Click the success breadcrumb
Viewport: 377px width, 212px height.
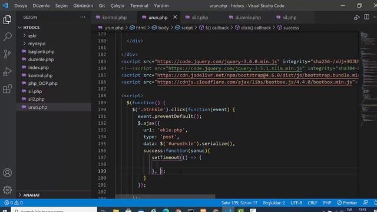[x=288, y=28]
